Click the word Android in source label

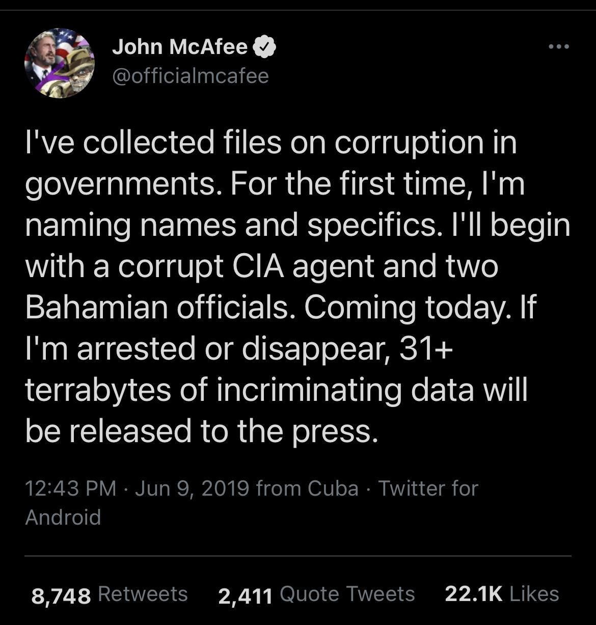pyautogui.click(x=63, y=517)
